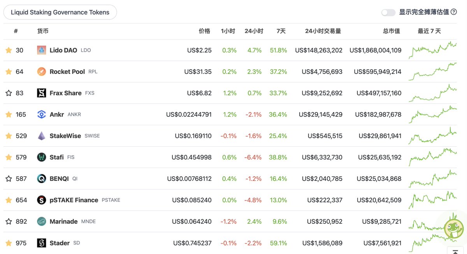This screenshot has height=254, width=467.
Task: Open pSTAKE Finance 7-day sparkline
Action: coord(433,200)
